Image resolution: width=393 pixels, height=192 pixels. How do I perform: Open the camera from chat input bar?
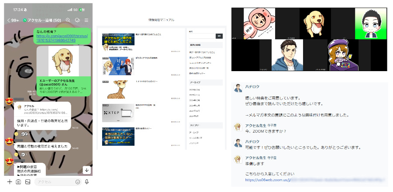coord(18,182)
